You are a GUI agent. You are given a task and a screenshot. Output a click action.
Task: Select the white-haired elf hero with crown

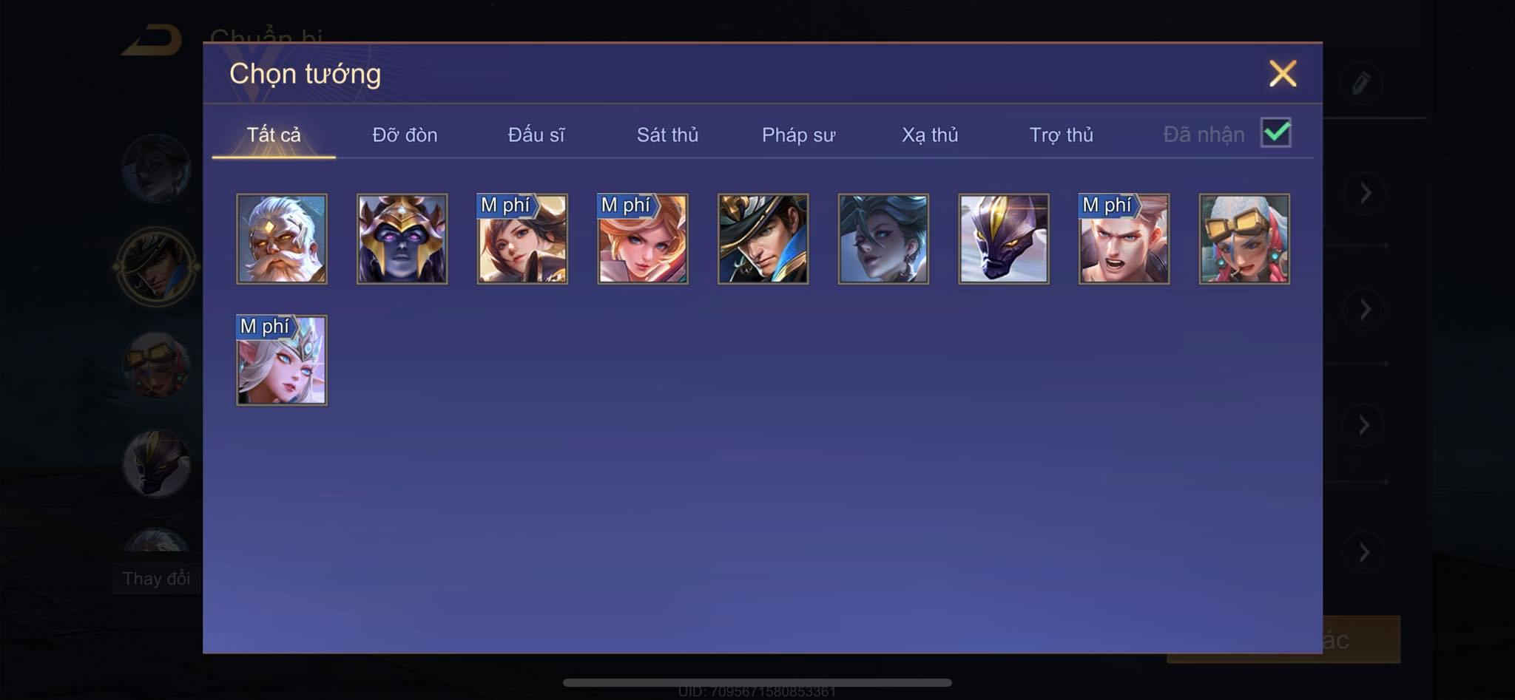pyautogui.click(x=282, y=360)
